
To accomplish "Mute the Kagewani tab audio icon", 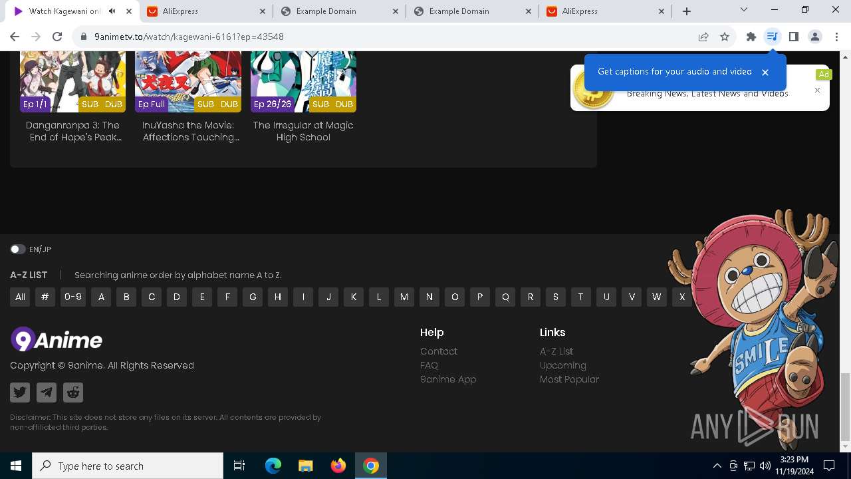I will point(112,11).
